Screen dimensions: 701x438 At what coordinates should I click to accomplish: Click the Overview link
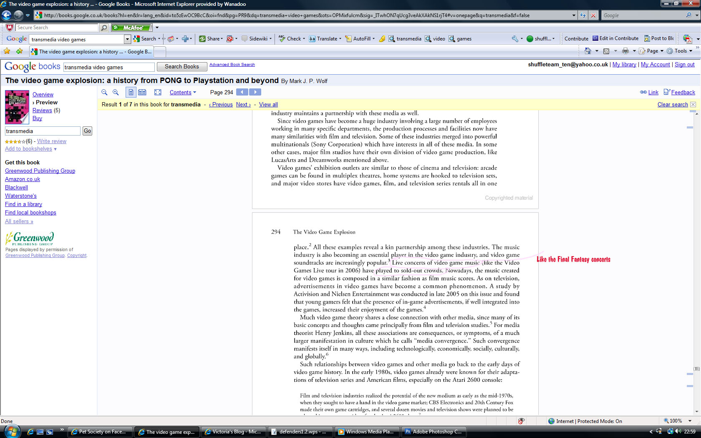point(43,95)
